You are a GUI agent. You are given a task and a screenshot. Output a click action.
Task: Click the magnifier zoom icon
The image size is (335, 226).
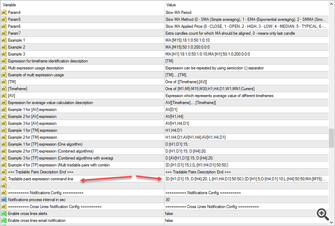click(x=322, y=214)
